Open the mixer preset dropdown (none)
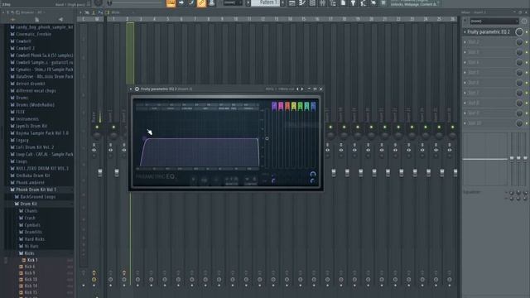 [494, 22]
